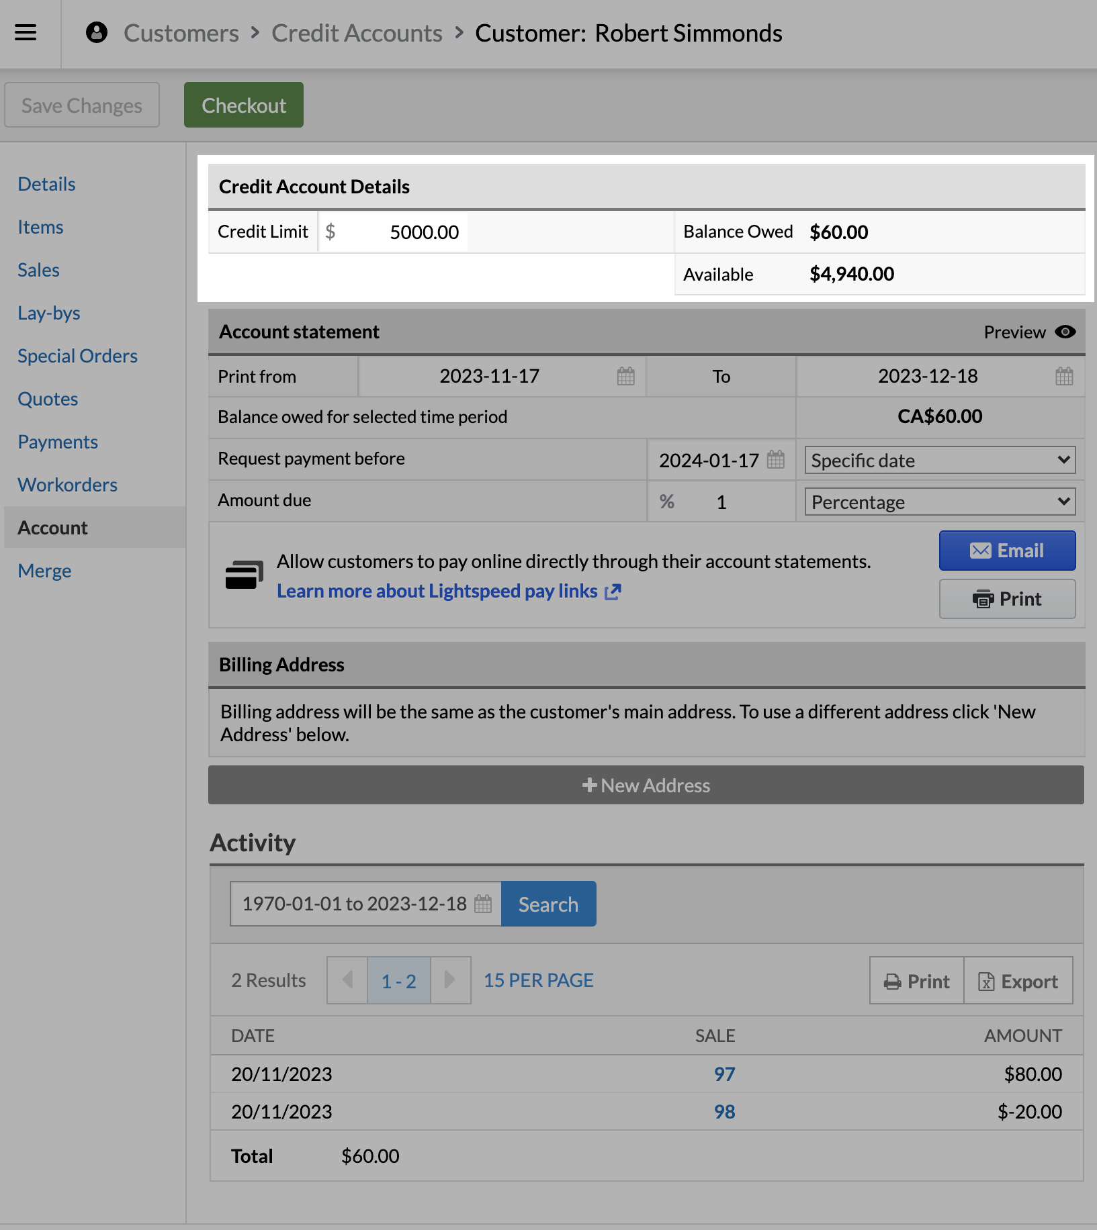The width and height of the screenshot is (1097, 1230).
Task: Open the Activity date range calendar
Action: (x=482, y=904)
